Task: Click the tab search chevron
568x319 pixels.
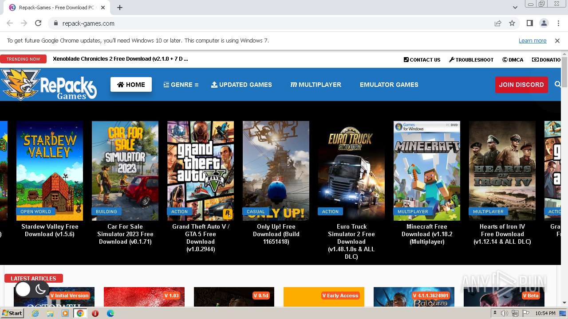Action: click(x=515, y=8)
